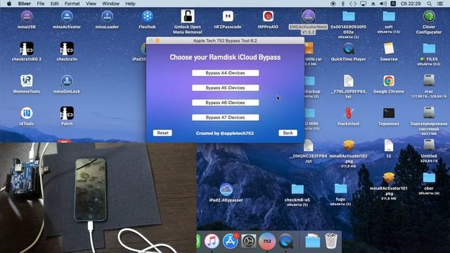Open the checkra1n desktop icon

pos(67,48)
